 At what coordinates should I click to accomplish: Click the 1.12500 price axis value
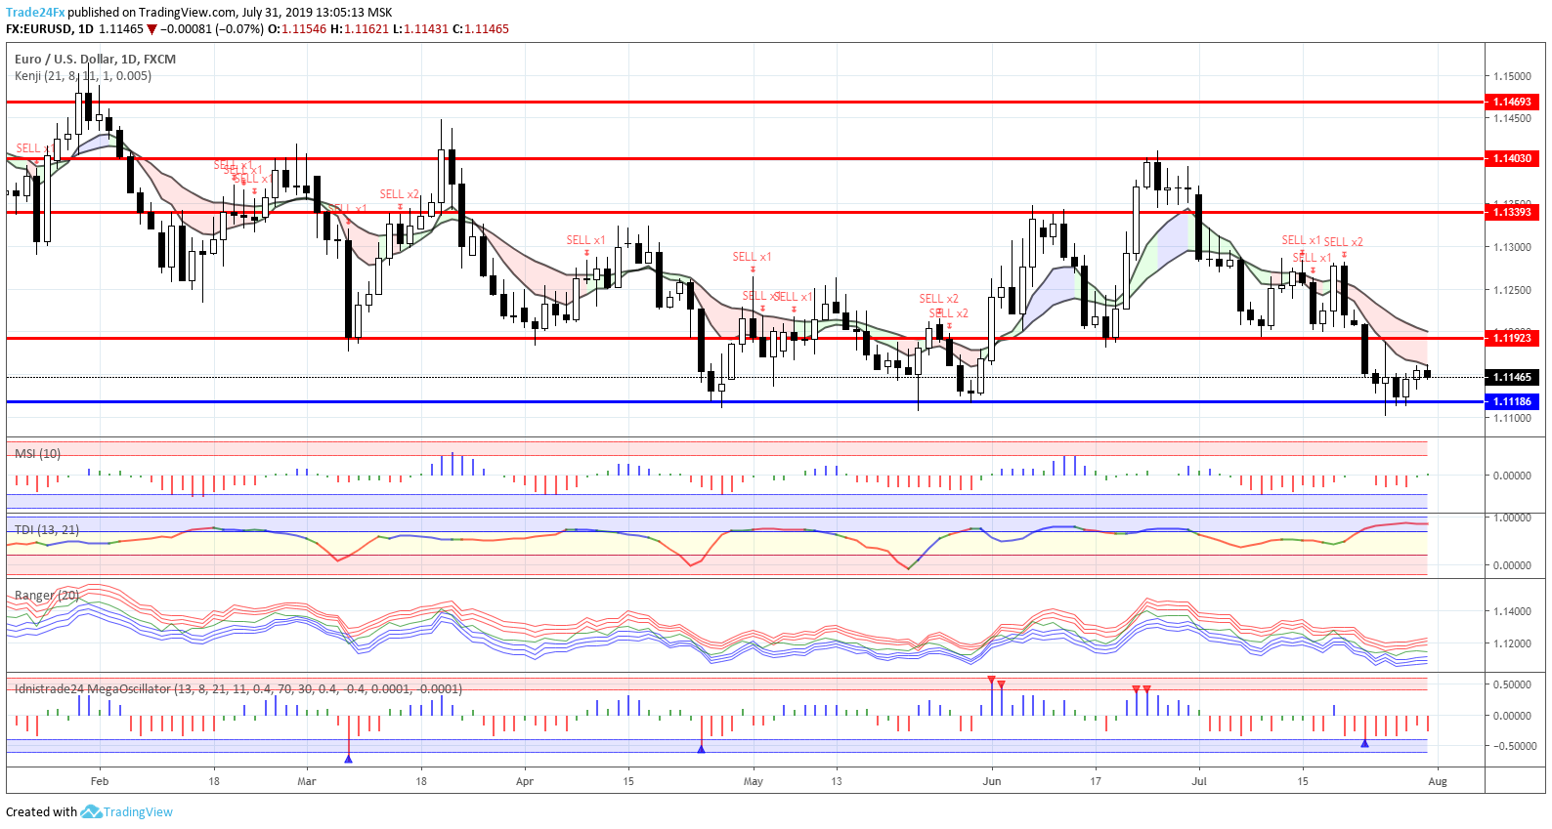coord(1512,290)
